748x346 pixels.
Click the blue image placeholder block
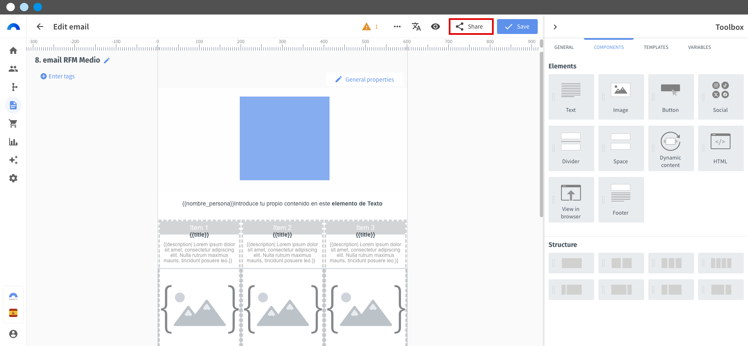tap(284, 138)
